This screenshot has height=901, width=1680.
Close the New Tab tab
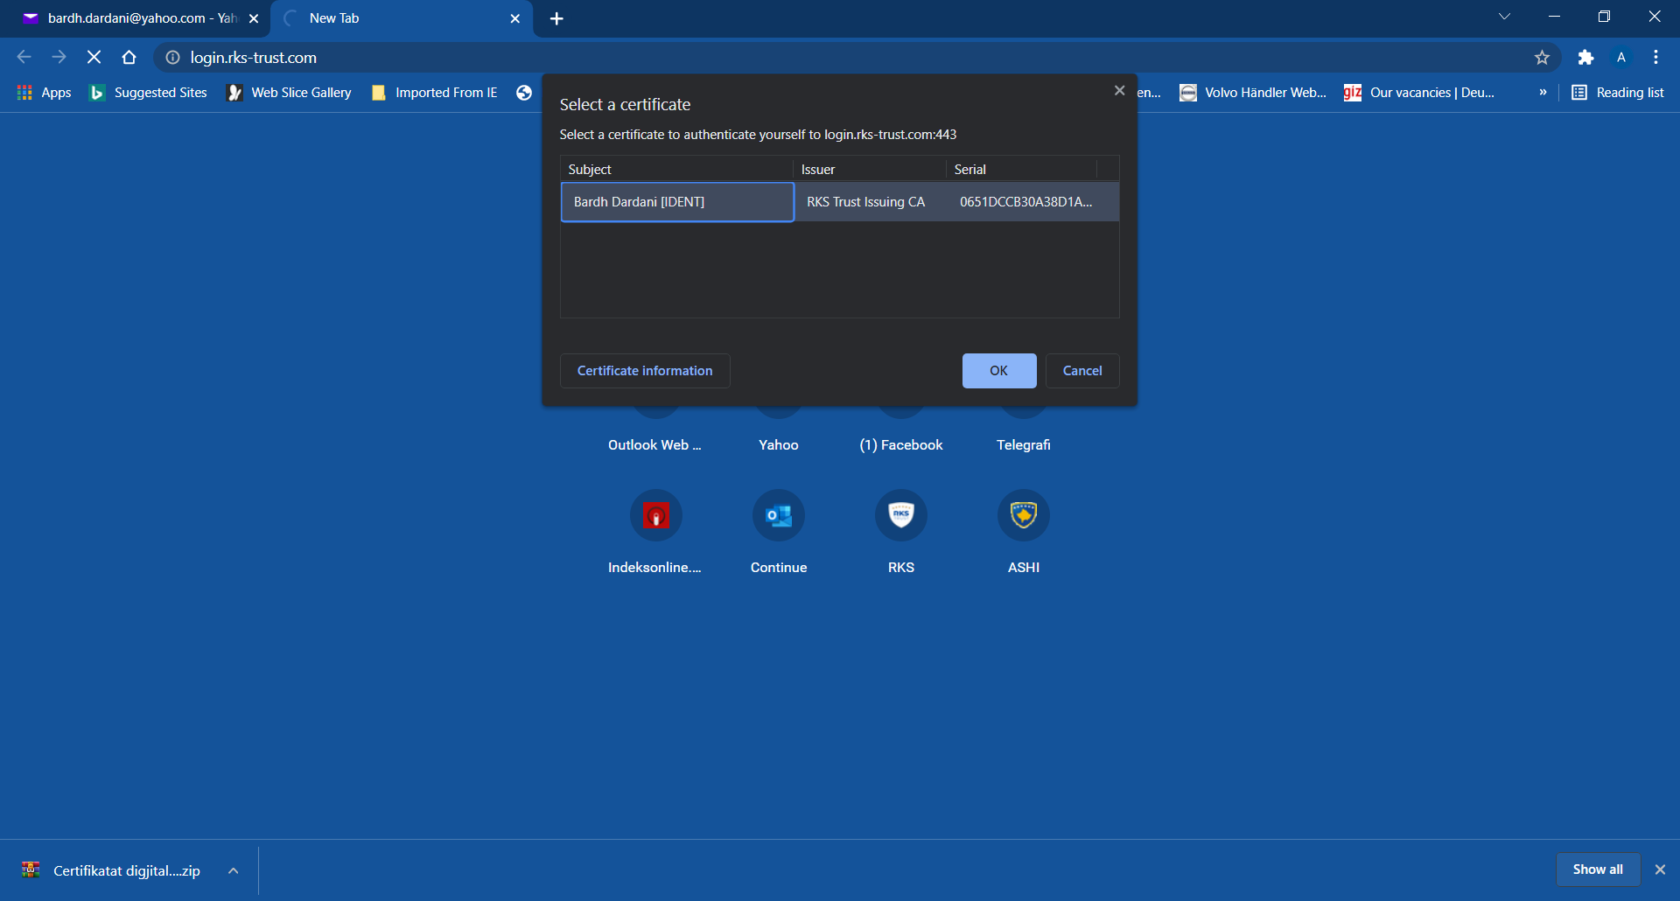515,18
